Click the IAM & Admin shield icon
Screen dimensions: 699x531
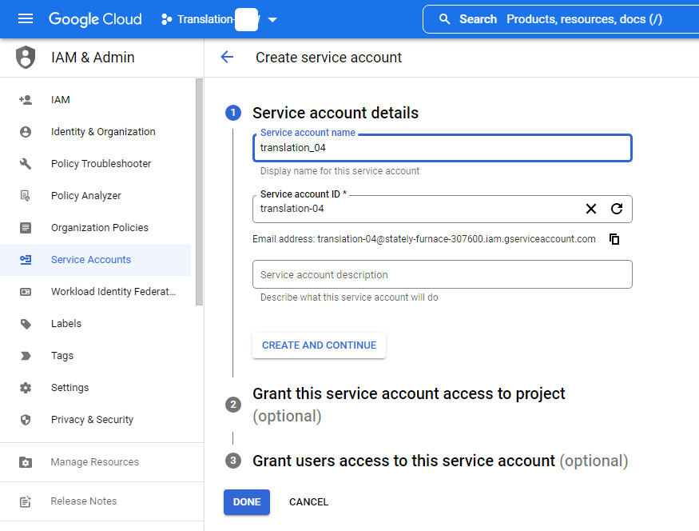(26, 57)
